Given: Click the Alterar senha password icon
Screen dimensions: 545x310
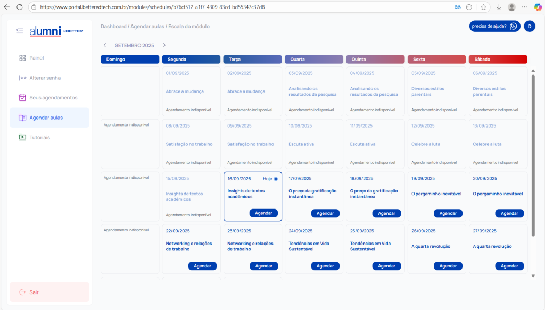Looking at the screenshot, I should pyautogui.click(x=22, y=78).
